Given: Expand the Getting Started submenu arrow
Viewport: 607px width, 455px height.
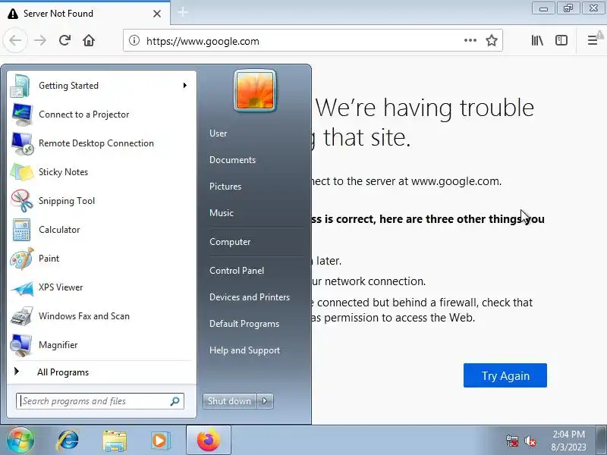Looking at the screenshot, I should tap(185, 86).
